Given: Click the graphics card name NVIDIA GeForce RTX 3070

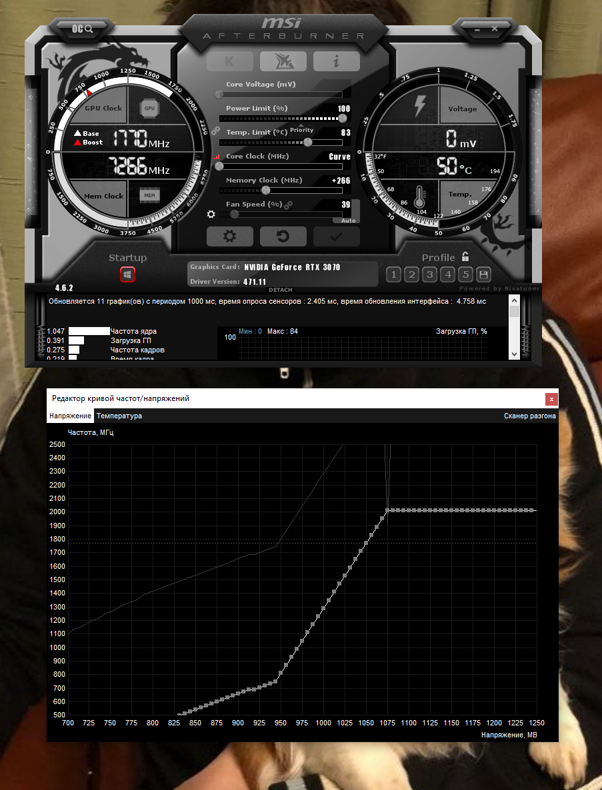Looking at the screenshot, I should pos(292,267).
